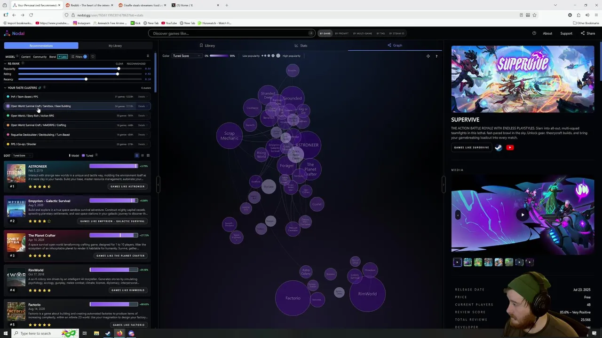Open the YouTube icon for Supervive
The image size is (602, 338).
[510, 147]
